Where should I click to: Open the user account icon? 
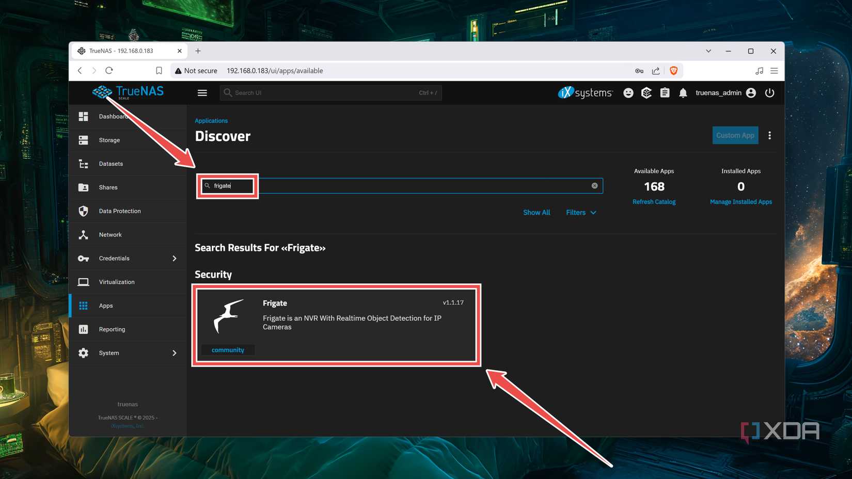751,93
